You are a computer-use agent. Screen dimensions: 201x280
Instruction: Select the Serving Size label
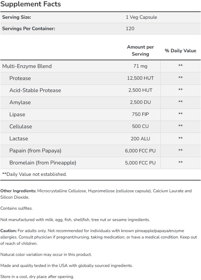(17, 17)
